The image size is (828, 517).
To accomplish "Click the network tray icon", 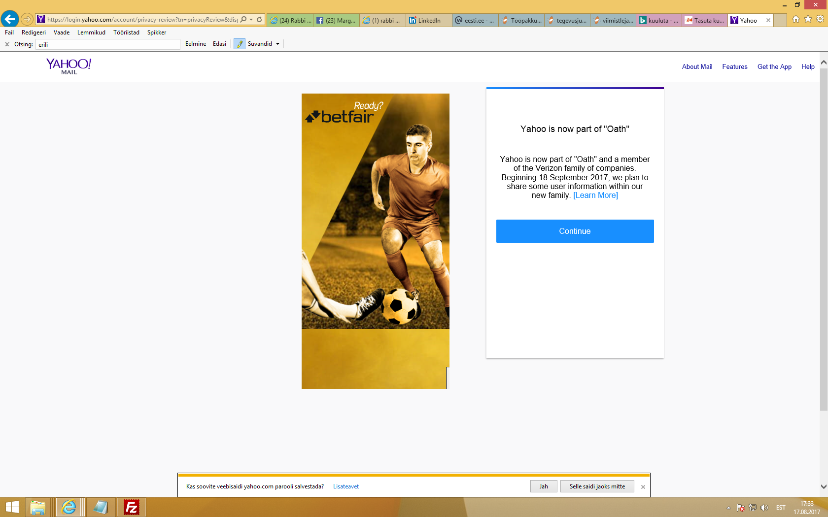I will (x=753, y=508).
